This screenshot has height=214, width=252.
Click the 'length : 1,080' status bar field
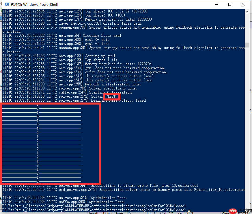100,213
